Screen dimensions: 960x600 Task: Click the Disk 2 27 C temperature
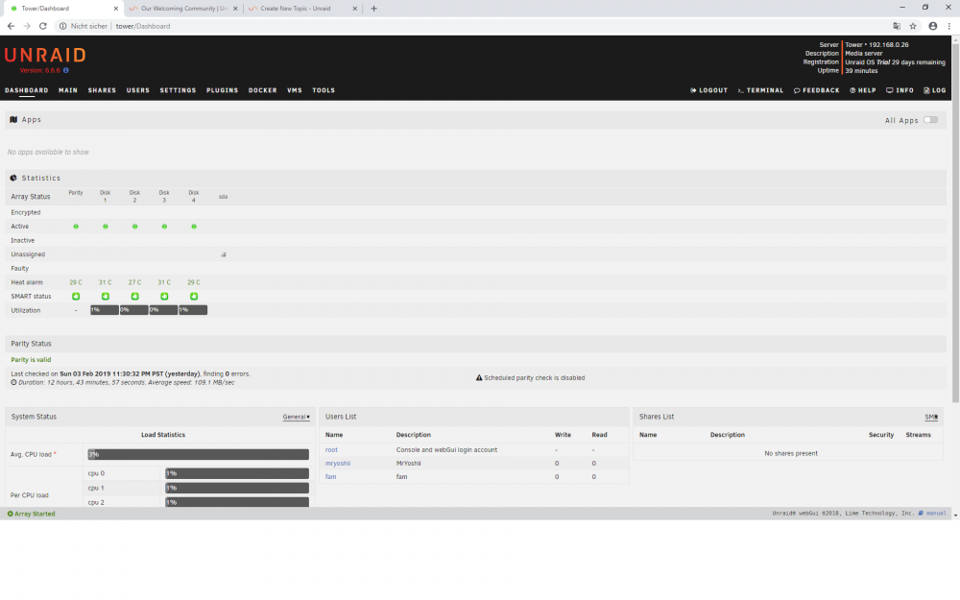tap(134, 282)
